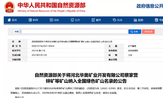Click the Ministry of Natural Resources English subtitle
Screen dimensions: 163x98
pyautogui.click(x=51, y=11)
